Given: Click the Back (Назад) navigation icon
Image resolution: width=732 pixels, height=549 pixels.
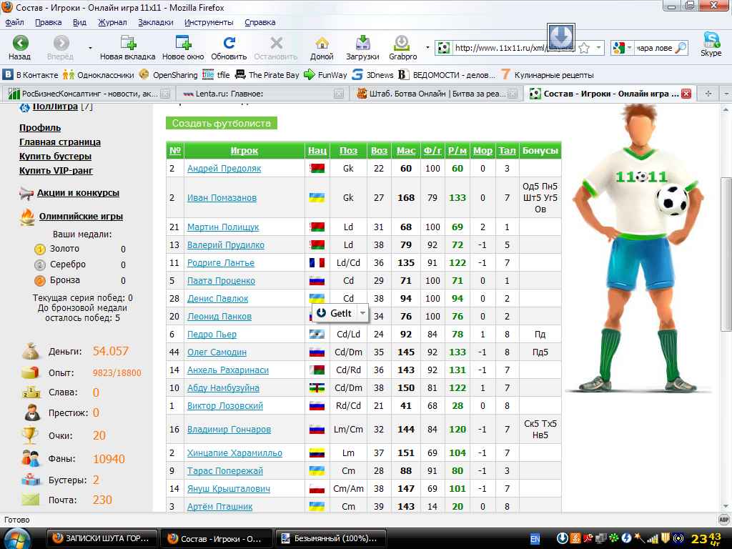Looking at the screenshot, I should 20,44.
